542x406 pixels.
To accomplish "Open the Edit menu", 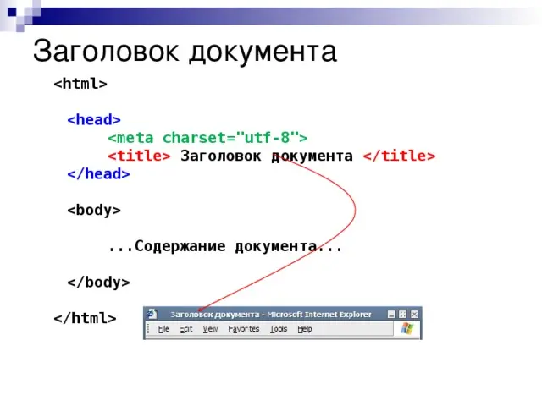I will click(x=186, y=329).
